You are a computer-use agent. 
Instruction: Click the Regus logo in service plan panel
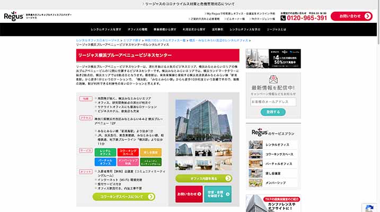[260, 132]
